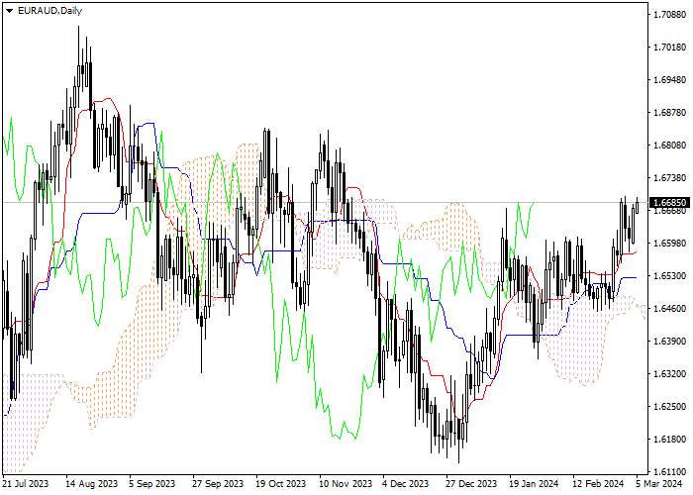The height and width of the screenshot is (495, 693).
Task: Select the 5 Mar 2024 date label
Action: [659, 484]
